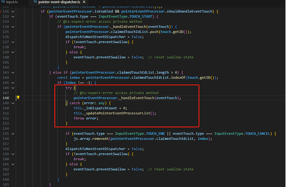Image resolution: width=286 pixels, height=187 pixels.
Task: Collapse the fold chevron at line 145
Action: [13, 83]
